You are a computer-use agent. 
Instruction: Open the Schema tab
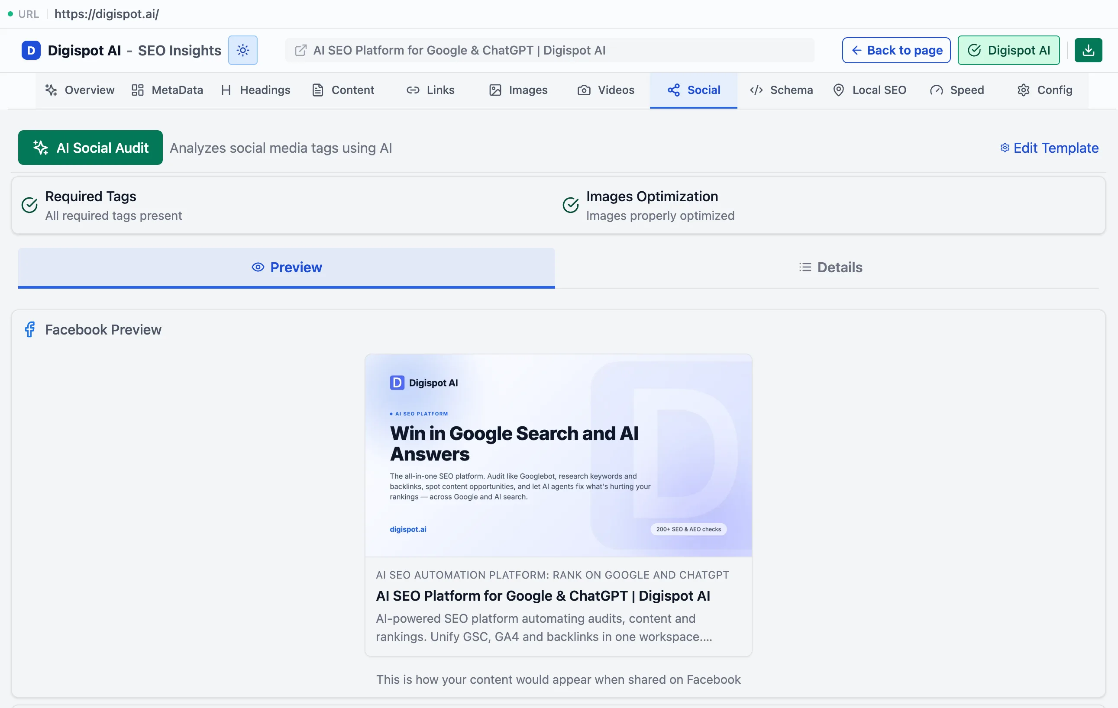point(782,90)
